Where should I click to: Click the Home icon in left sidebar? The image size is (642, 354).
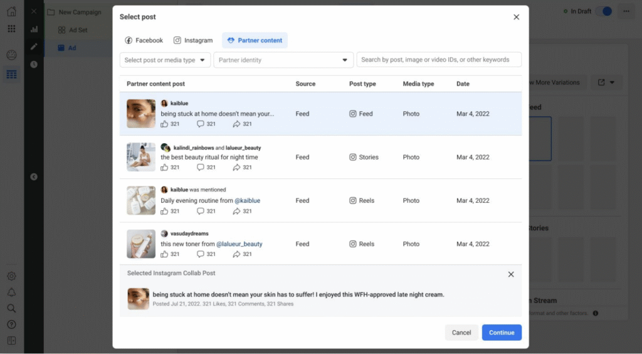pos(11,11)
